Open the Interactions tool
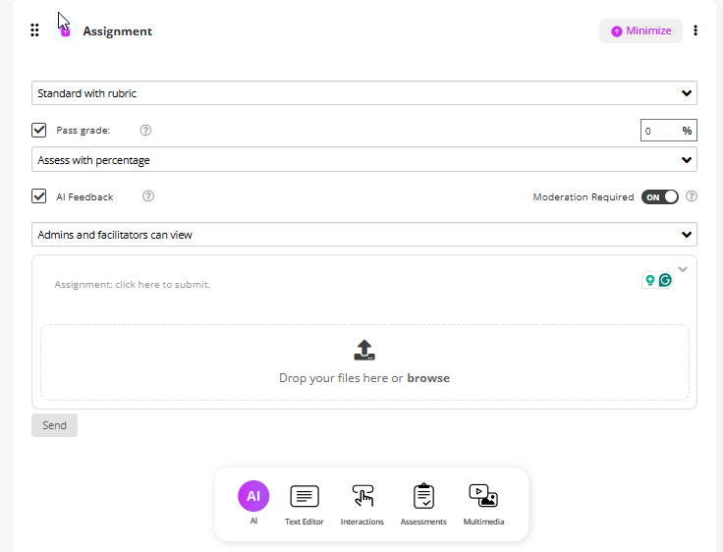The height and width of the screenshot is (552, 723). [362, 505]
